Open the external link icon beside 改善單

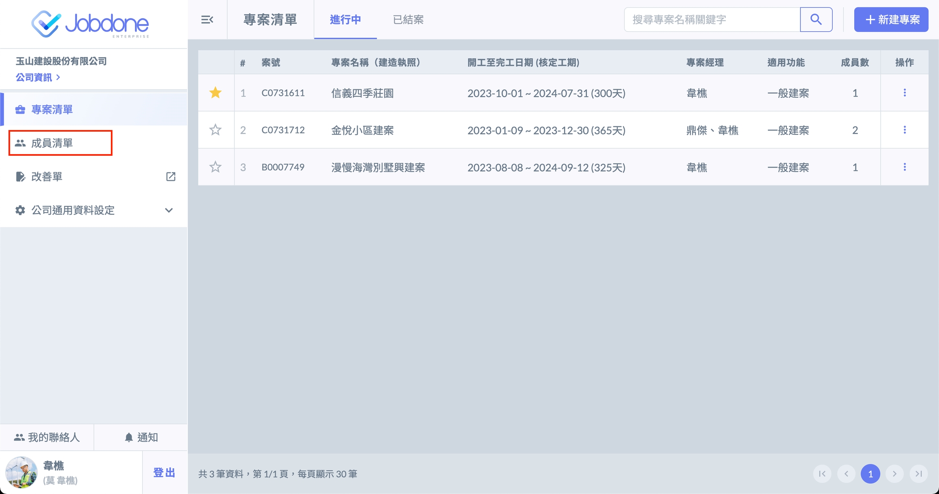click(171, 176)
